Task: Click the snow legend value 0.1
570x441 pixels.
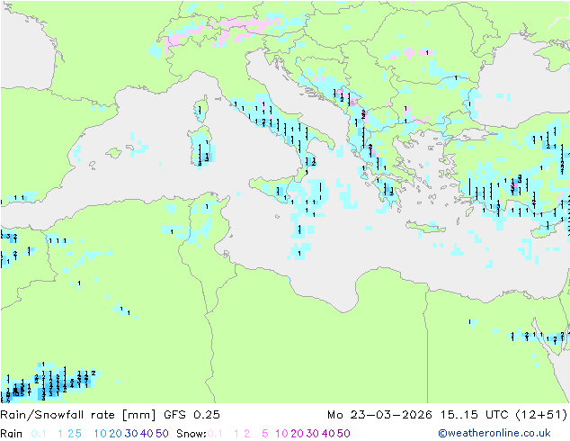Action: click(215, 434)
